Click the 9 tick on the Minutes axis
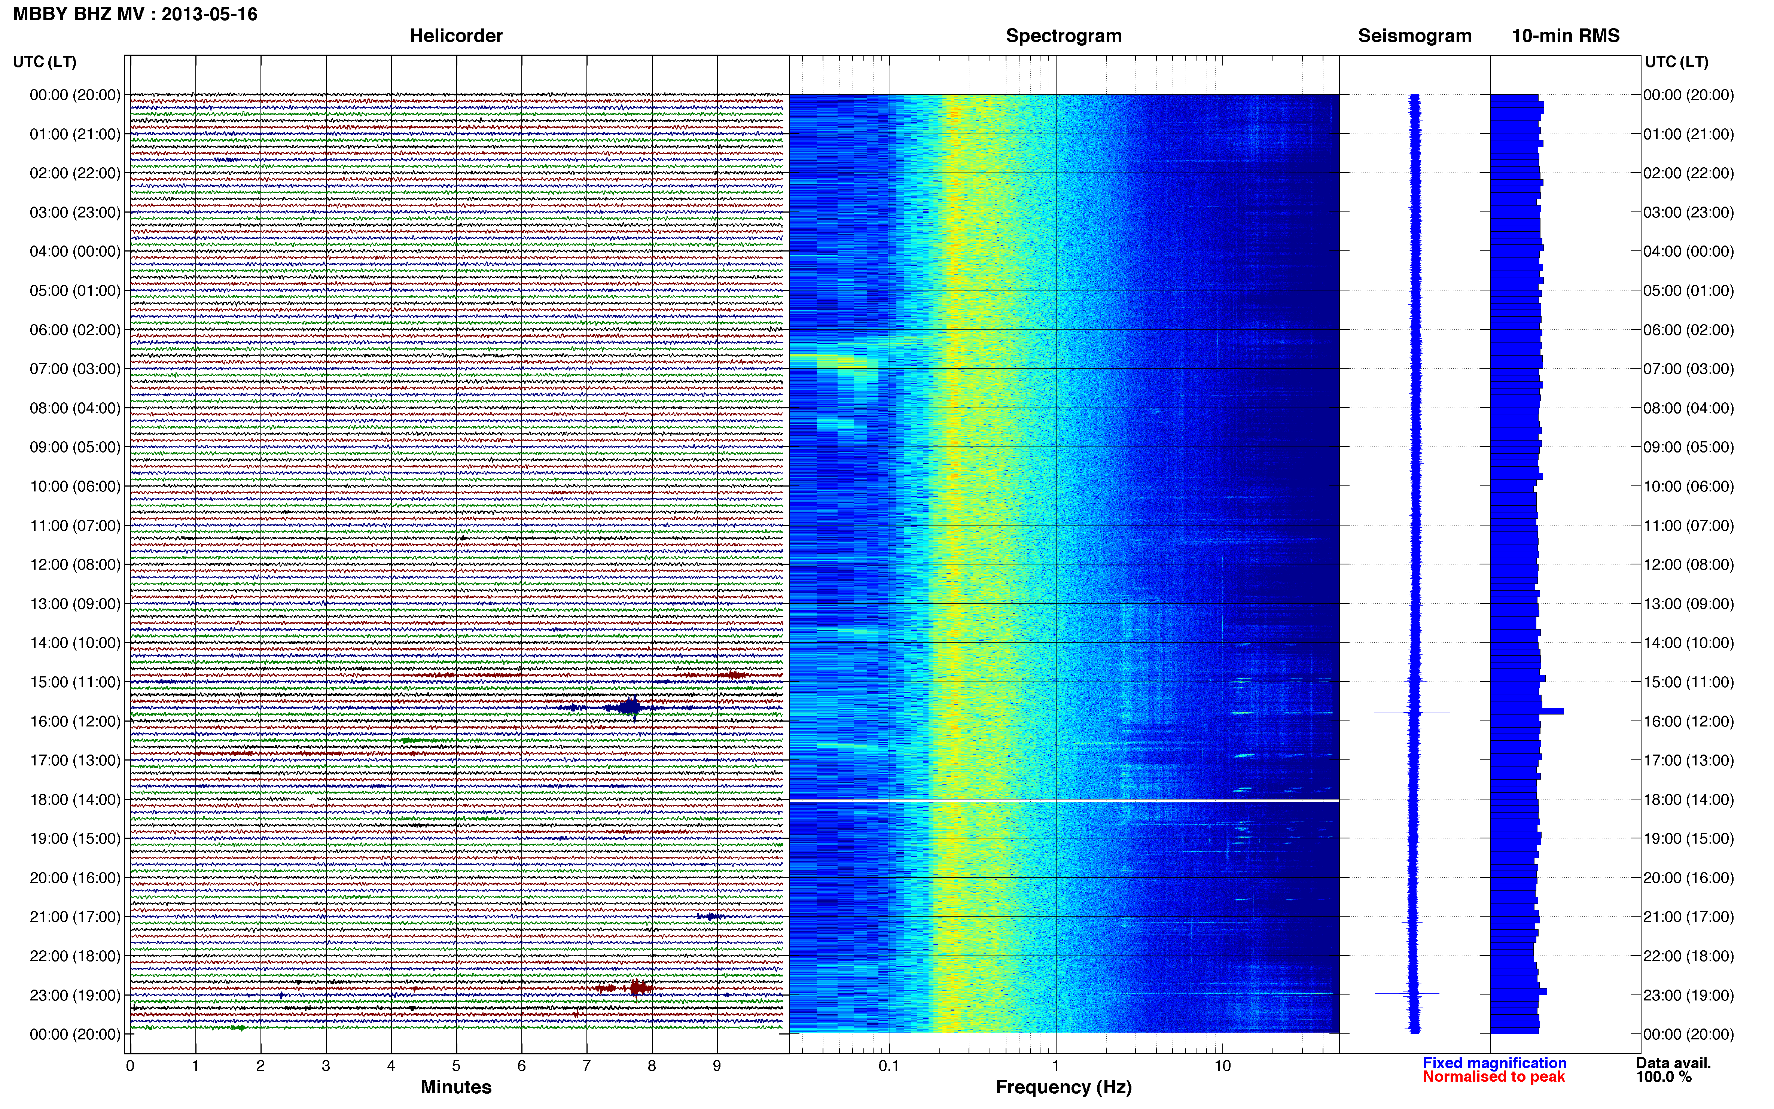 717,1066
